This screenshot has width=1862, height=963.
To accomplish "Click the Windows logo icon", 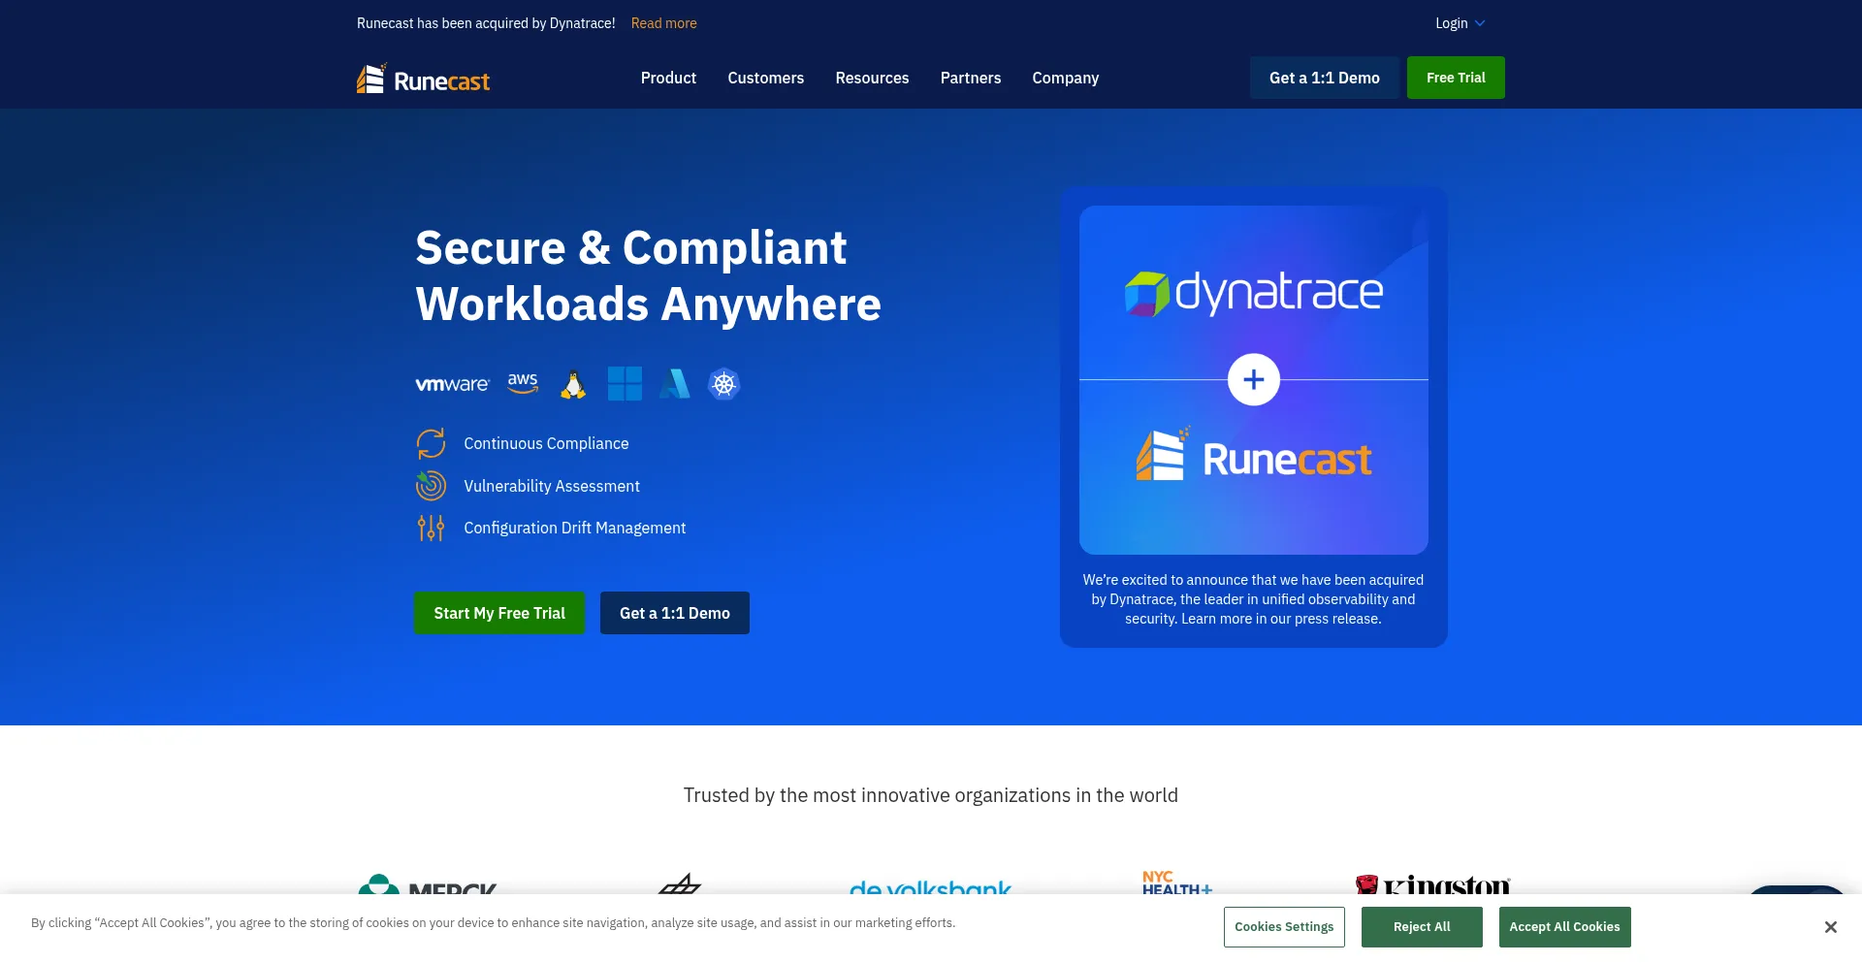I will [625, 384].
